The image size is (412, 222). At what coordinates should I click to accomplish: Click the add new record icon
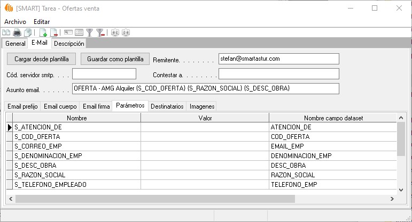[x=43, y=33]
